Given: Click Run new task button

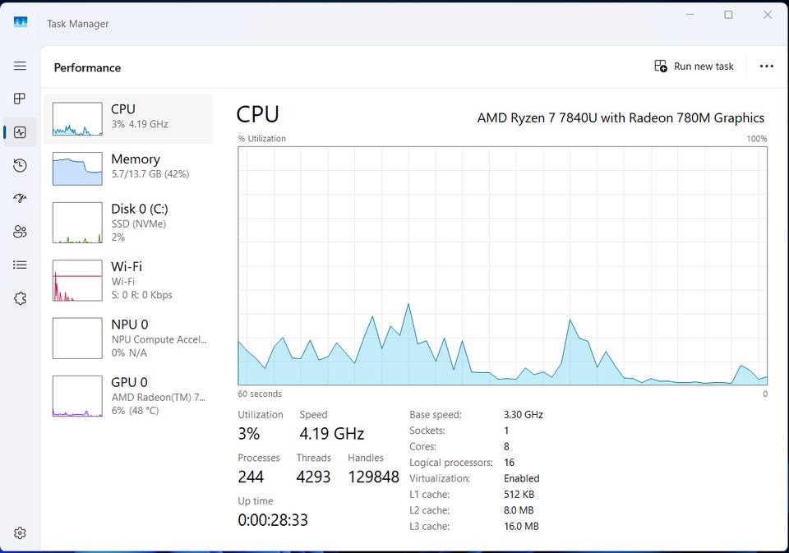Looking at the screenshot, I should click(694, 67).
